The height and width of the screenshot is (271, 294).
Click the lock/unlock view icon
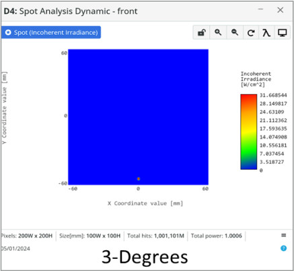(x=202, y=33)
